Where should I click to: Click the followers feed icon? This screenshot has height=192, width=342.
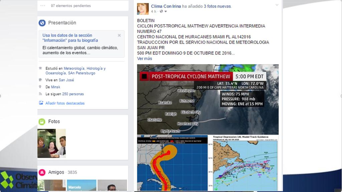[x=40, y=94]
